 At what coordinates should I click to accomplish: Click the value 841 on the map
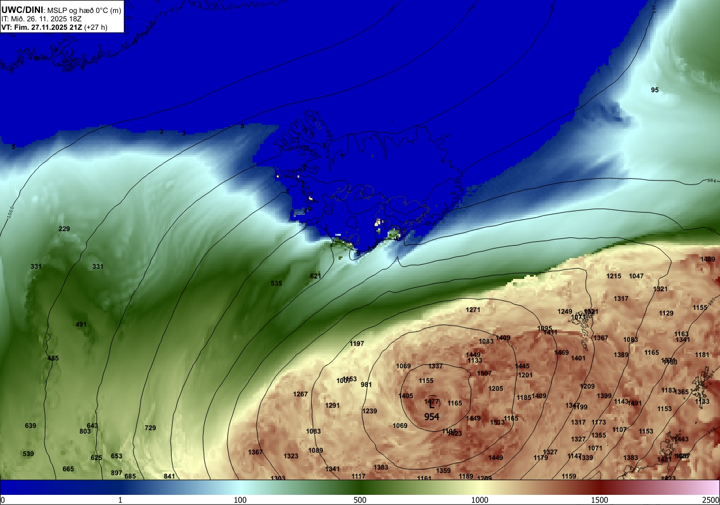click(x=169, y=476)
